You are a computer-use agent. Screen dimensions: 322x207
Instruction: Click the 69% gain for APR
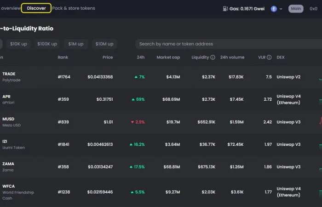138,99
